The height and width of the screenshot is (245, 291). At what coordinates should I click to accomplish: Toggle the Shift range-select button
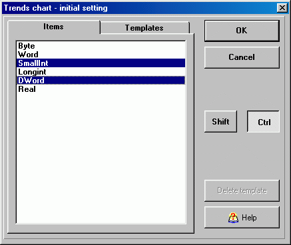tap(220, 122)
